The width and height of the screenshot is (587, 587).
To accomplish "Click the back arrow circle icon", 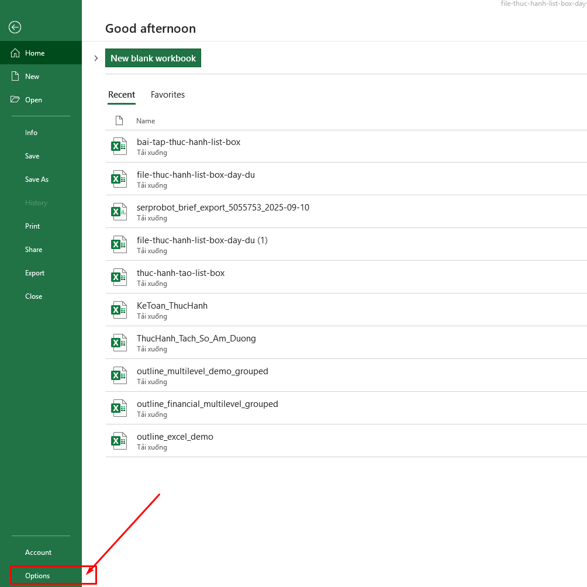I will pyautogui.click(x=15, y=27).
